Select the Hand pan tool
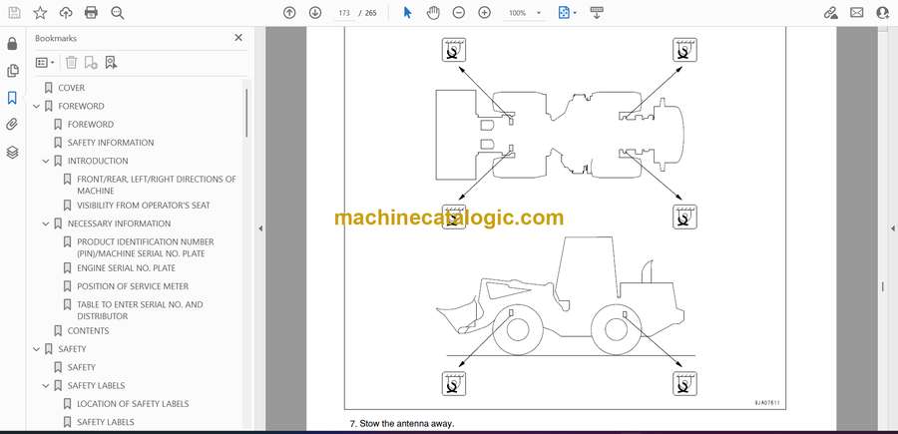This screenshot has height=434, width=898. pos(433,13)
